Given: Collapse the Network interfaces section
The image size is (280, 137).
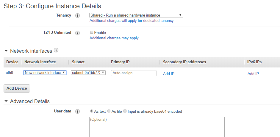Looking at the screenshot, I should (x=6, y=51).
